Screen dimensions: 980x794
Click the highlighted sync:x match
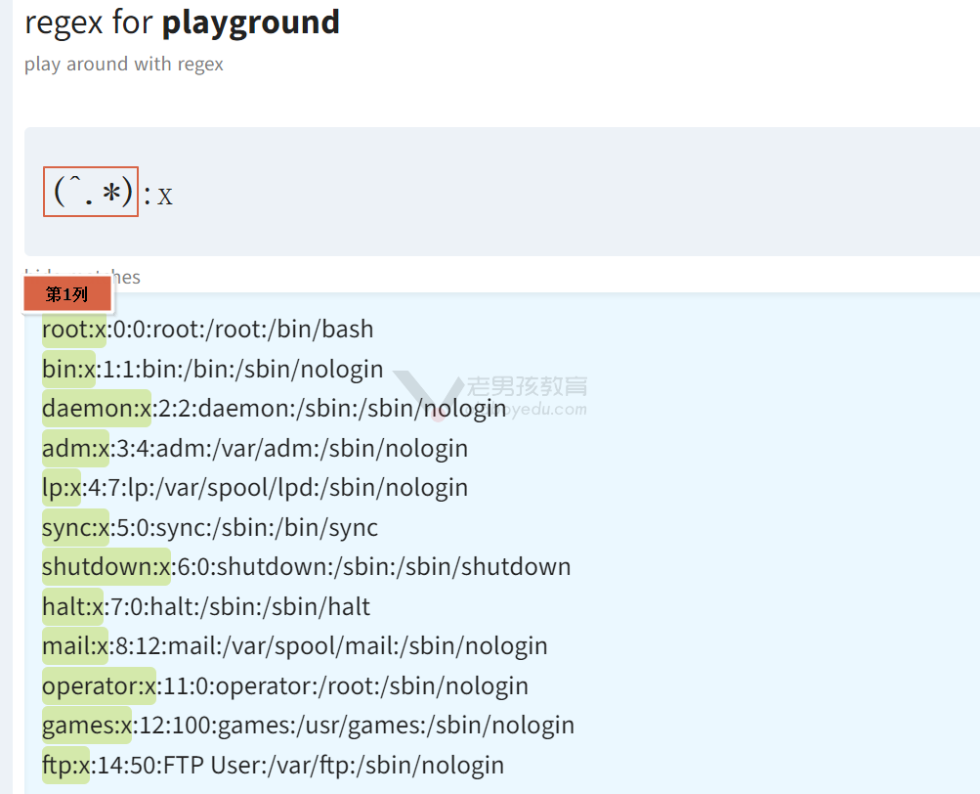pyautogui.click(x=75, y=527)
